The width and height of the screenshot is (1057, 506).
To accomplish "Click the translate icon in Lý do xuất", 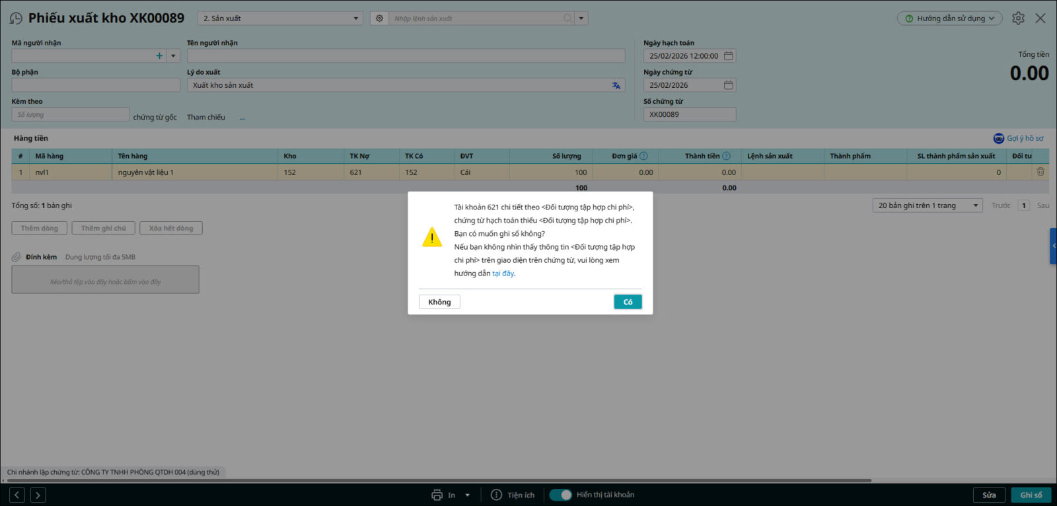I will [x=616, y=85].
